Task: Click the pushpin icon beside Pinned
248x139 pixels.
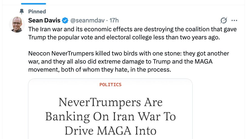Action: [x=22, y=12]
